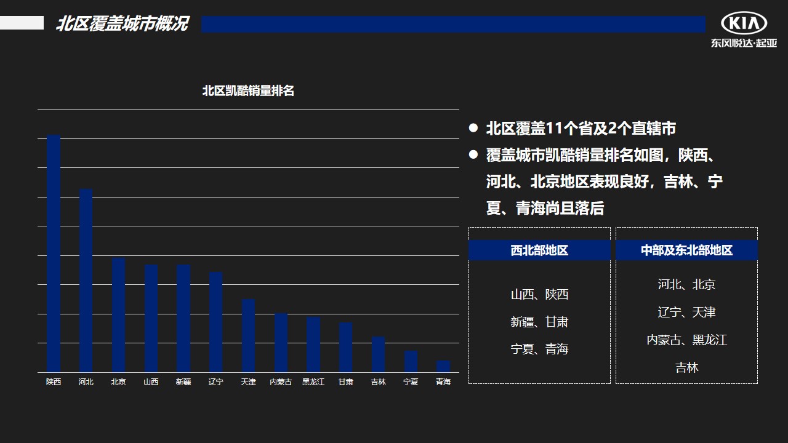Click the 河北 axis label

[x=86, y=382]
